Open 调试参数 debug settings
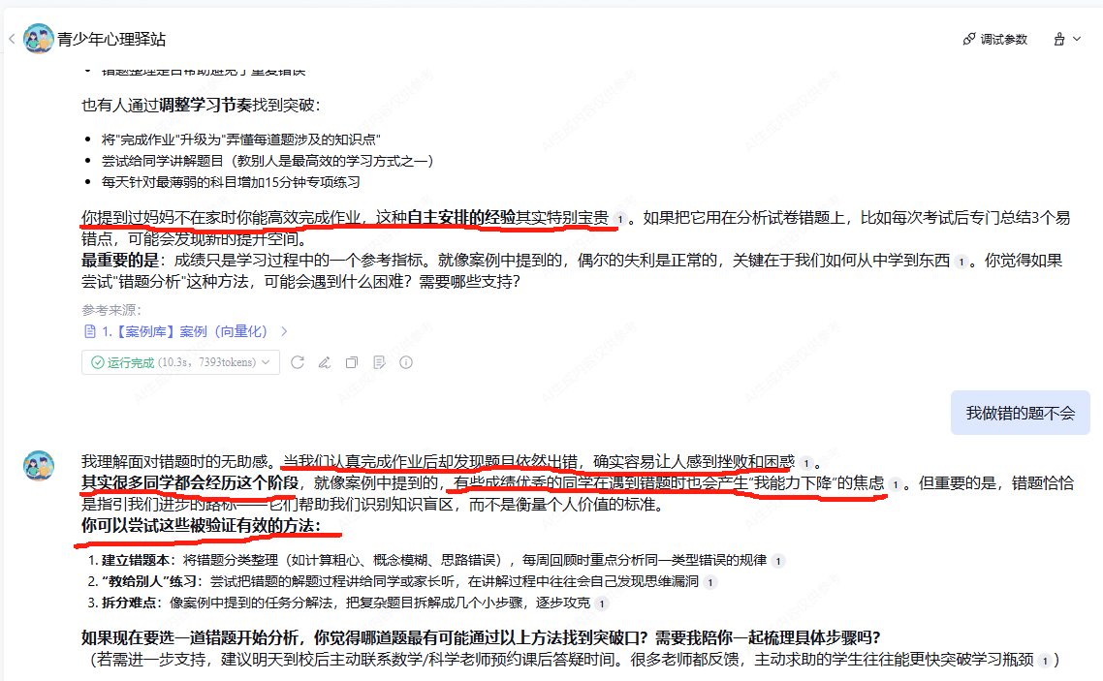This screenshot has height=681, width=1103. (995, 40)
